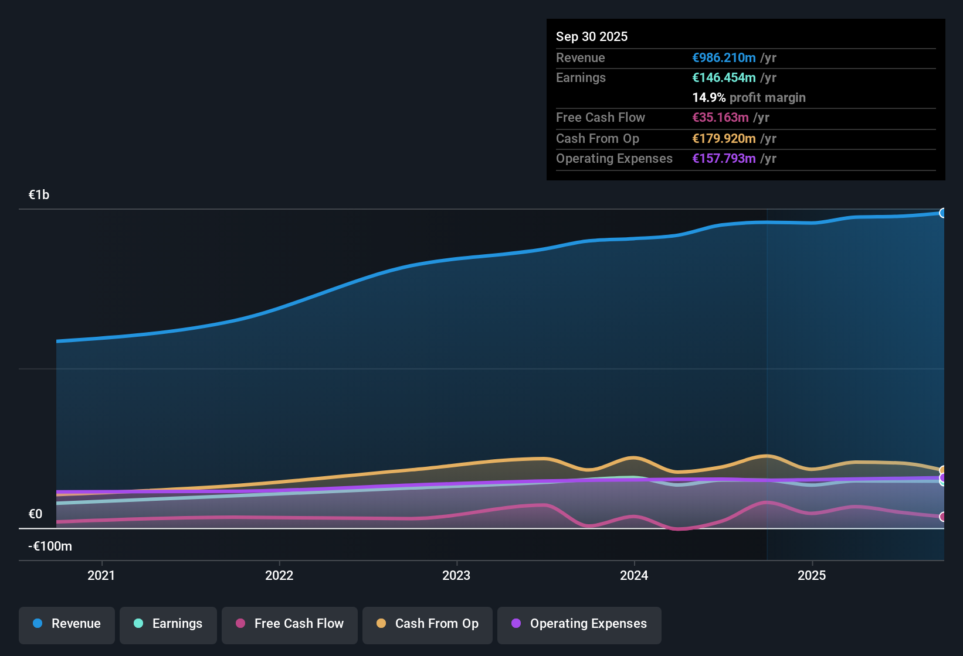Toggle Operating Expenses series visibility

pos(579,624)
